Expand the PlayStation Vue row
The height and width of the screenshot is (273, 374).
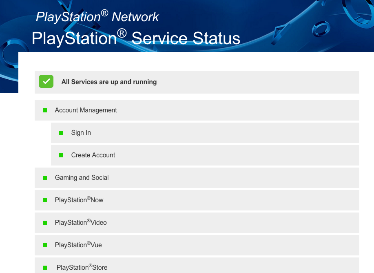coord(197,245)
